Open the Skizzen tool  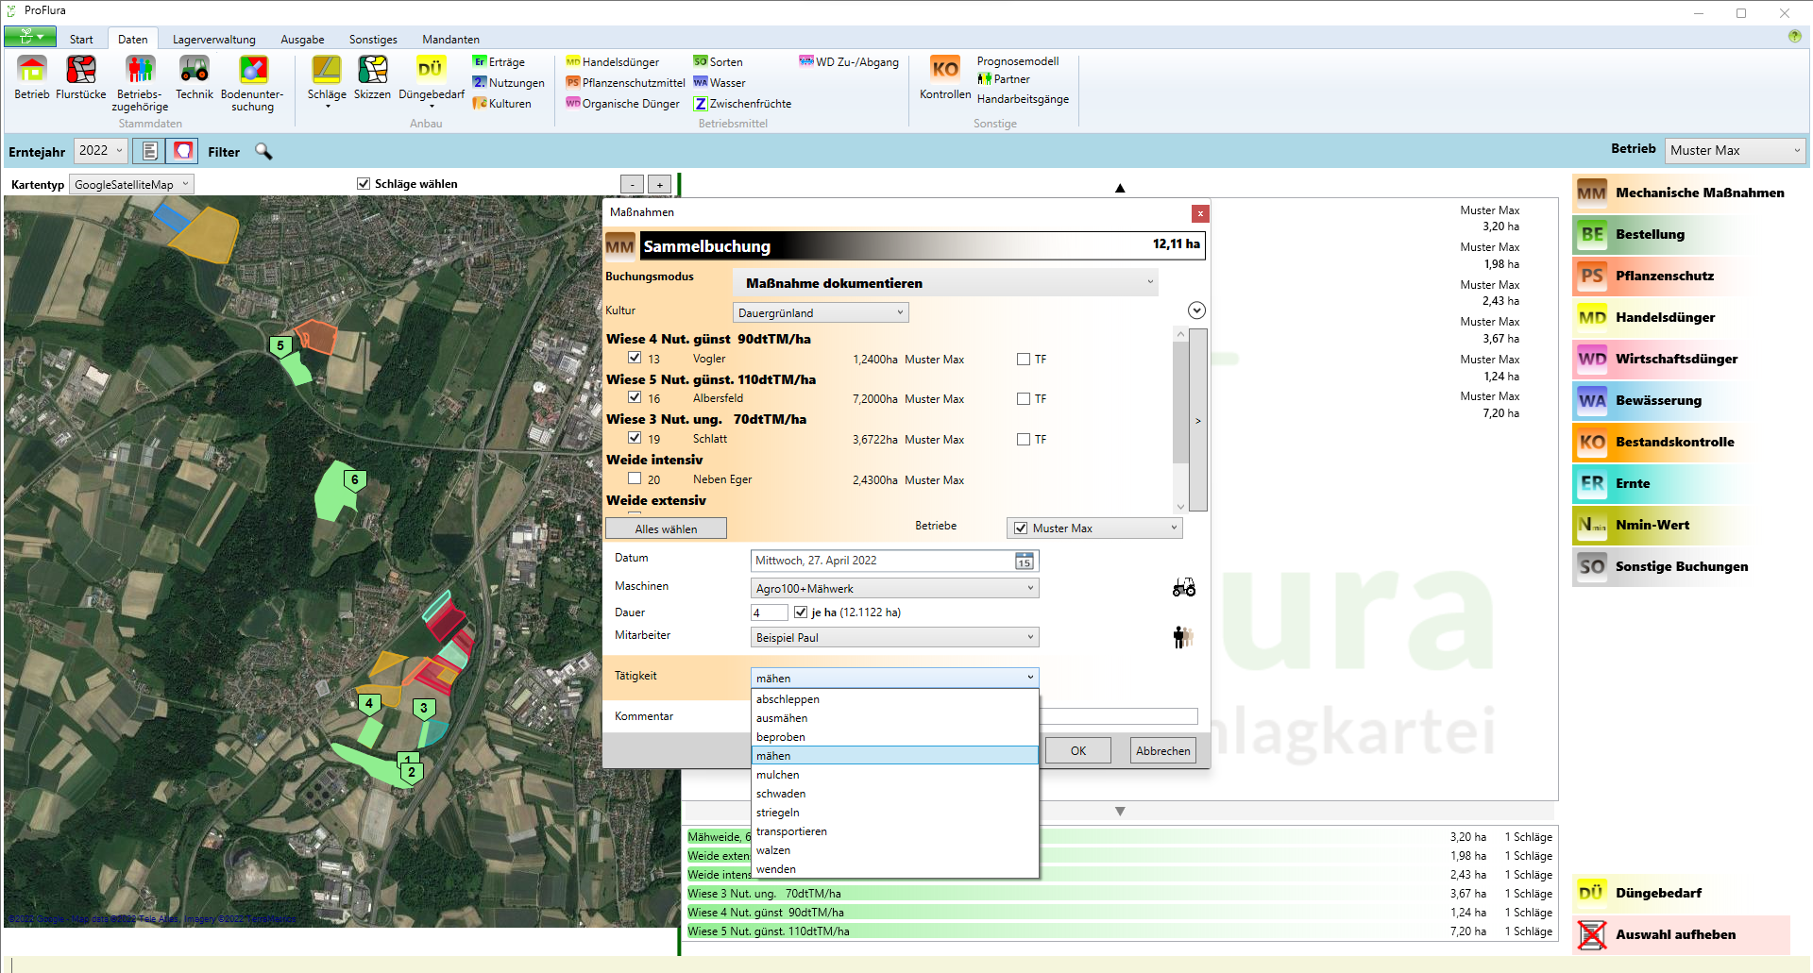coord(372,71)
